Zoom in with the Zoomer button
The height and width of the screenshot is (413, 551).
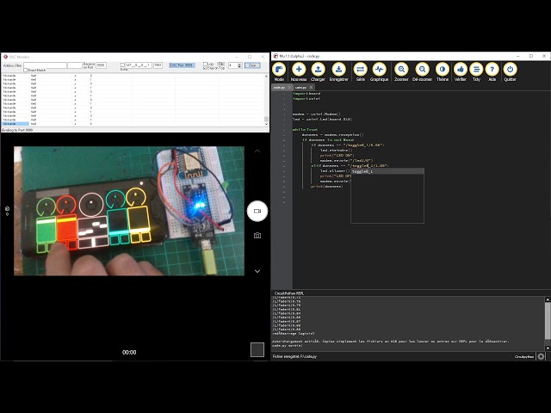tap(401, 72)
